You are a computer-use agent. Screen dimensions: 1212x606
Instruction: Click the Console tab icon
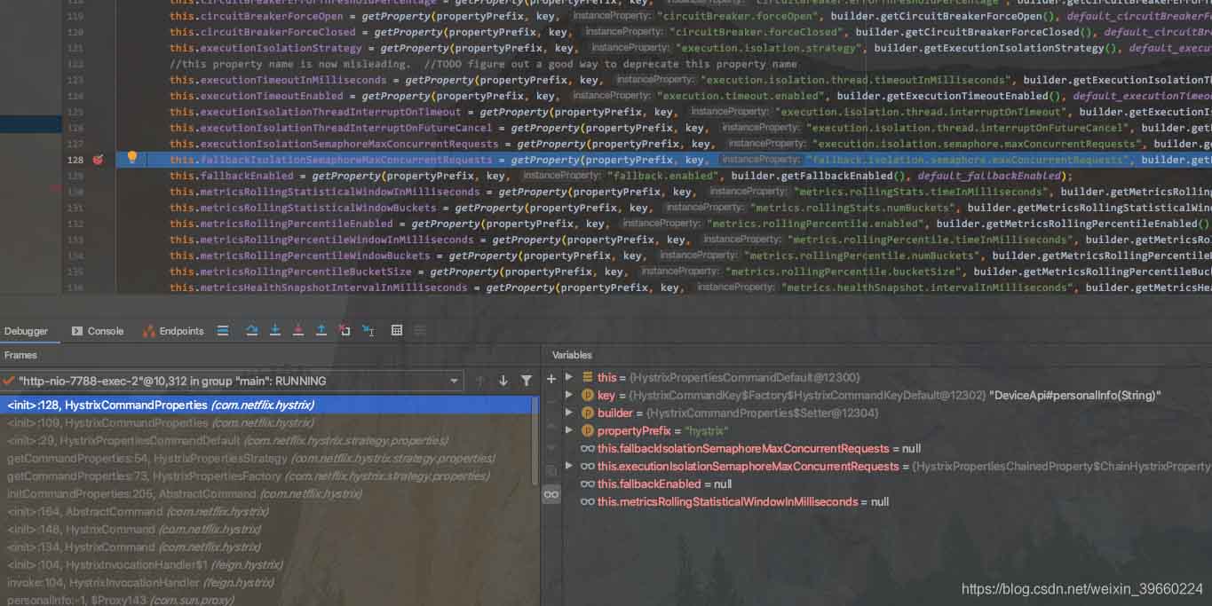[76, 331]
